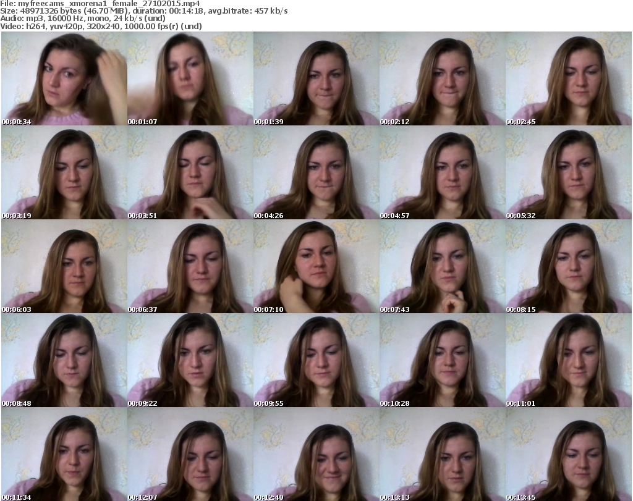Open the frame stamped 00:03:51
Viewport: 633px width, 501px height.
190,172
